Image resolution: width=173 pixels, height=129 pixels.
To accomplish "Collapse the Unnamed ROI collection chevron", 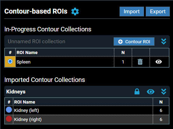I will point(164,41).
